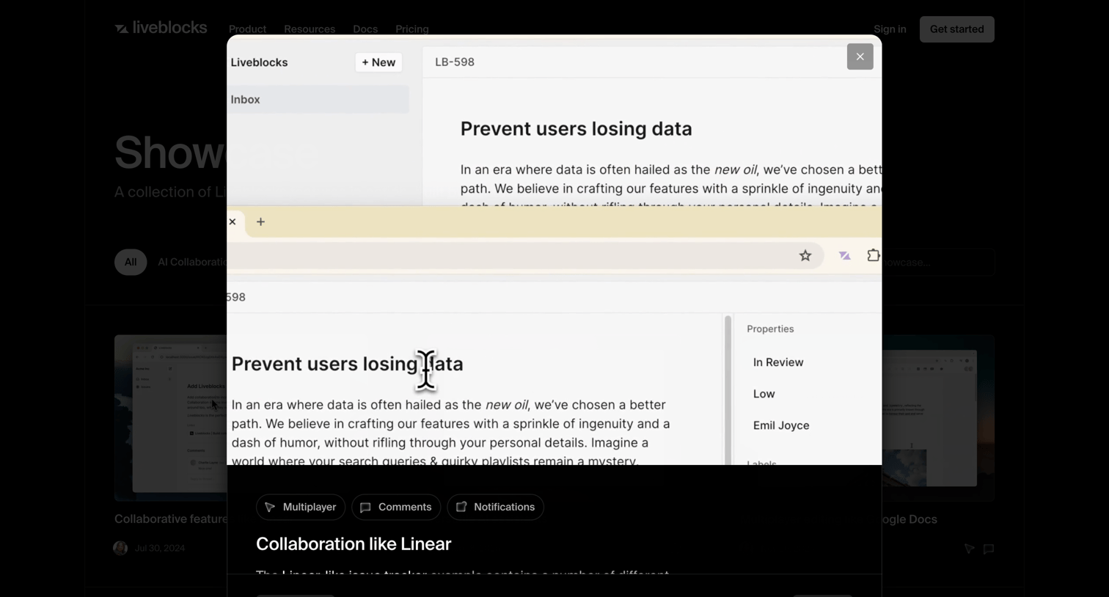Open the Emil Joyce assignee property
1109x597 pixels.
(781, 425)
